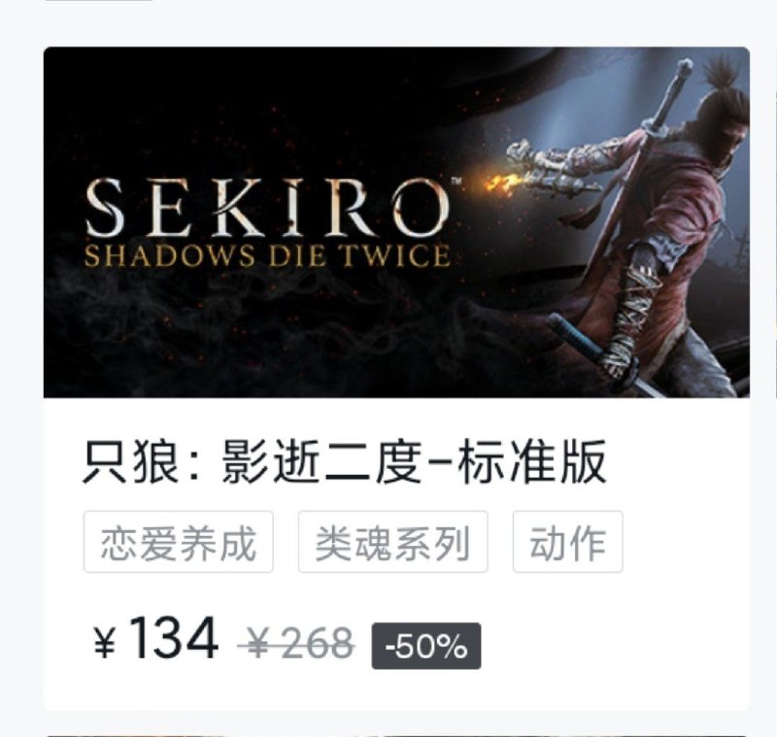Click the SEKIRO logo text in banner
The width and height of the screenshot is (777, 737).
pos(268,207)
